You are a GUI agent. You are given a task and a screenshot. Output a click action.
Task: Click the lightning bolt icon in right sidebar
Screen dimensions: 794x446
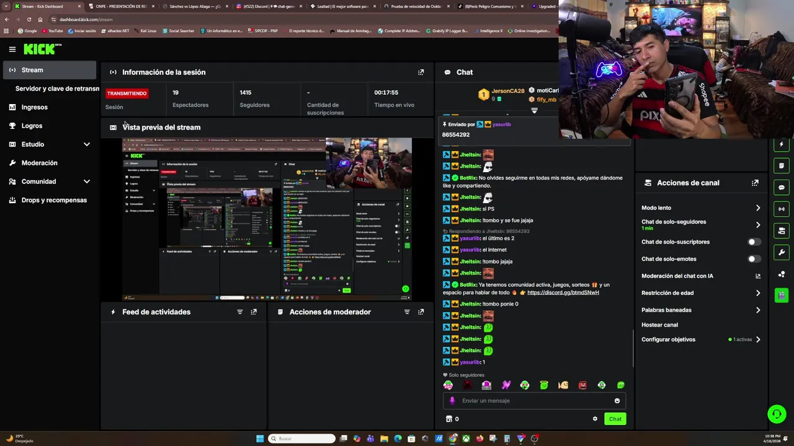782,144
